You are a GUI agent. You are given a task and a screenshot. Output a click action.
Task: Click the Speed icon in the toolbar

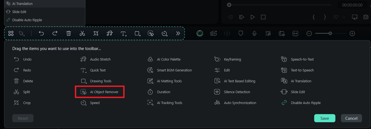click(x=164, y=33)
